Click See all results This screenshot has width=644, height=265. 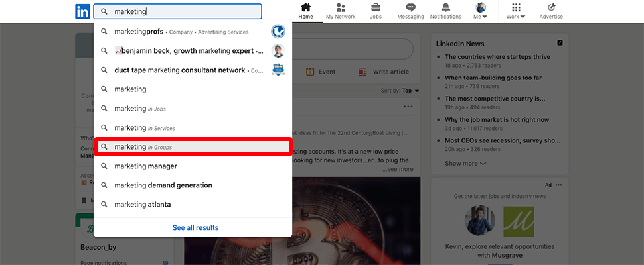coord(195,227)
